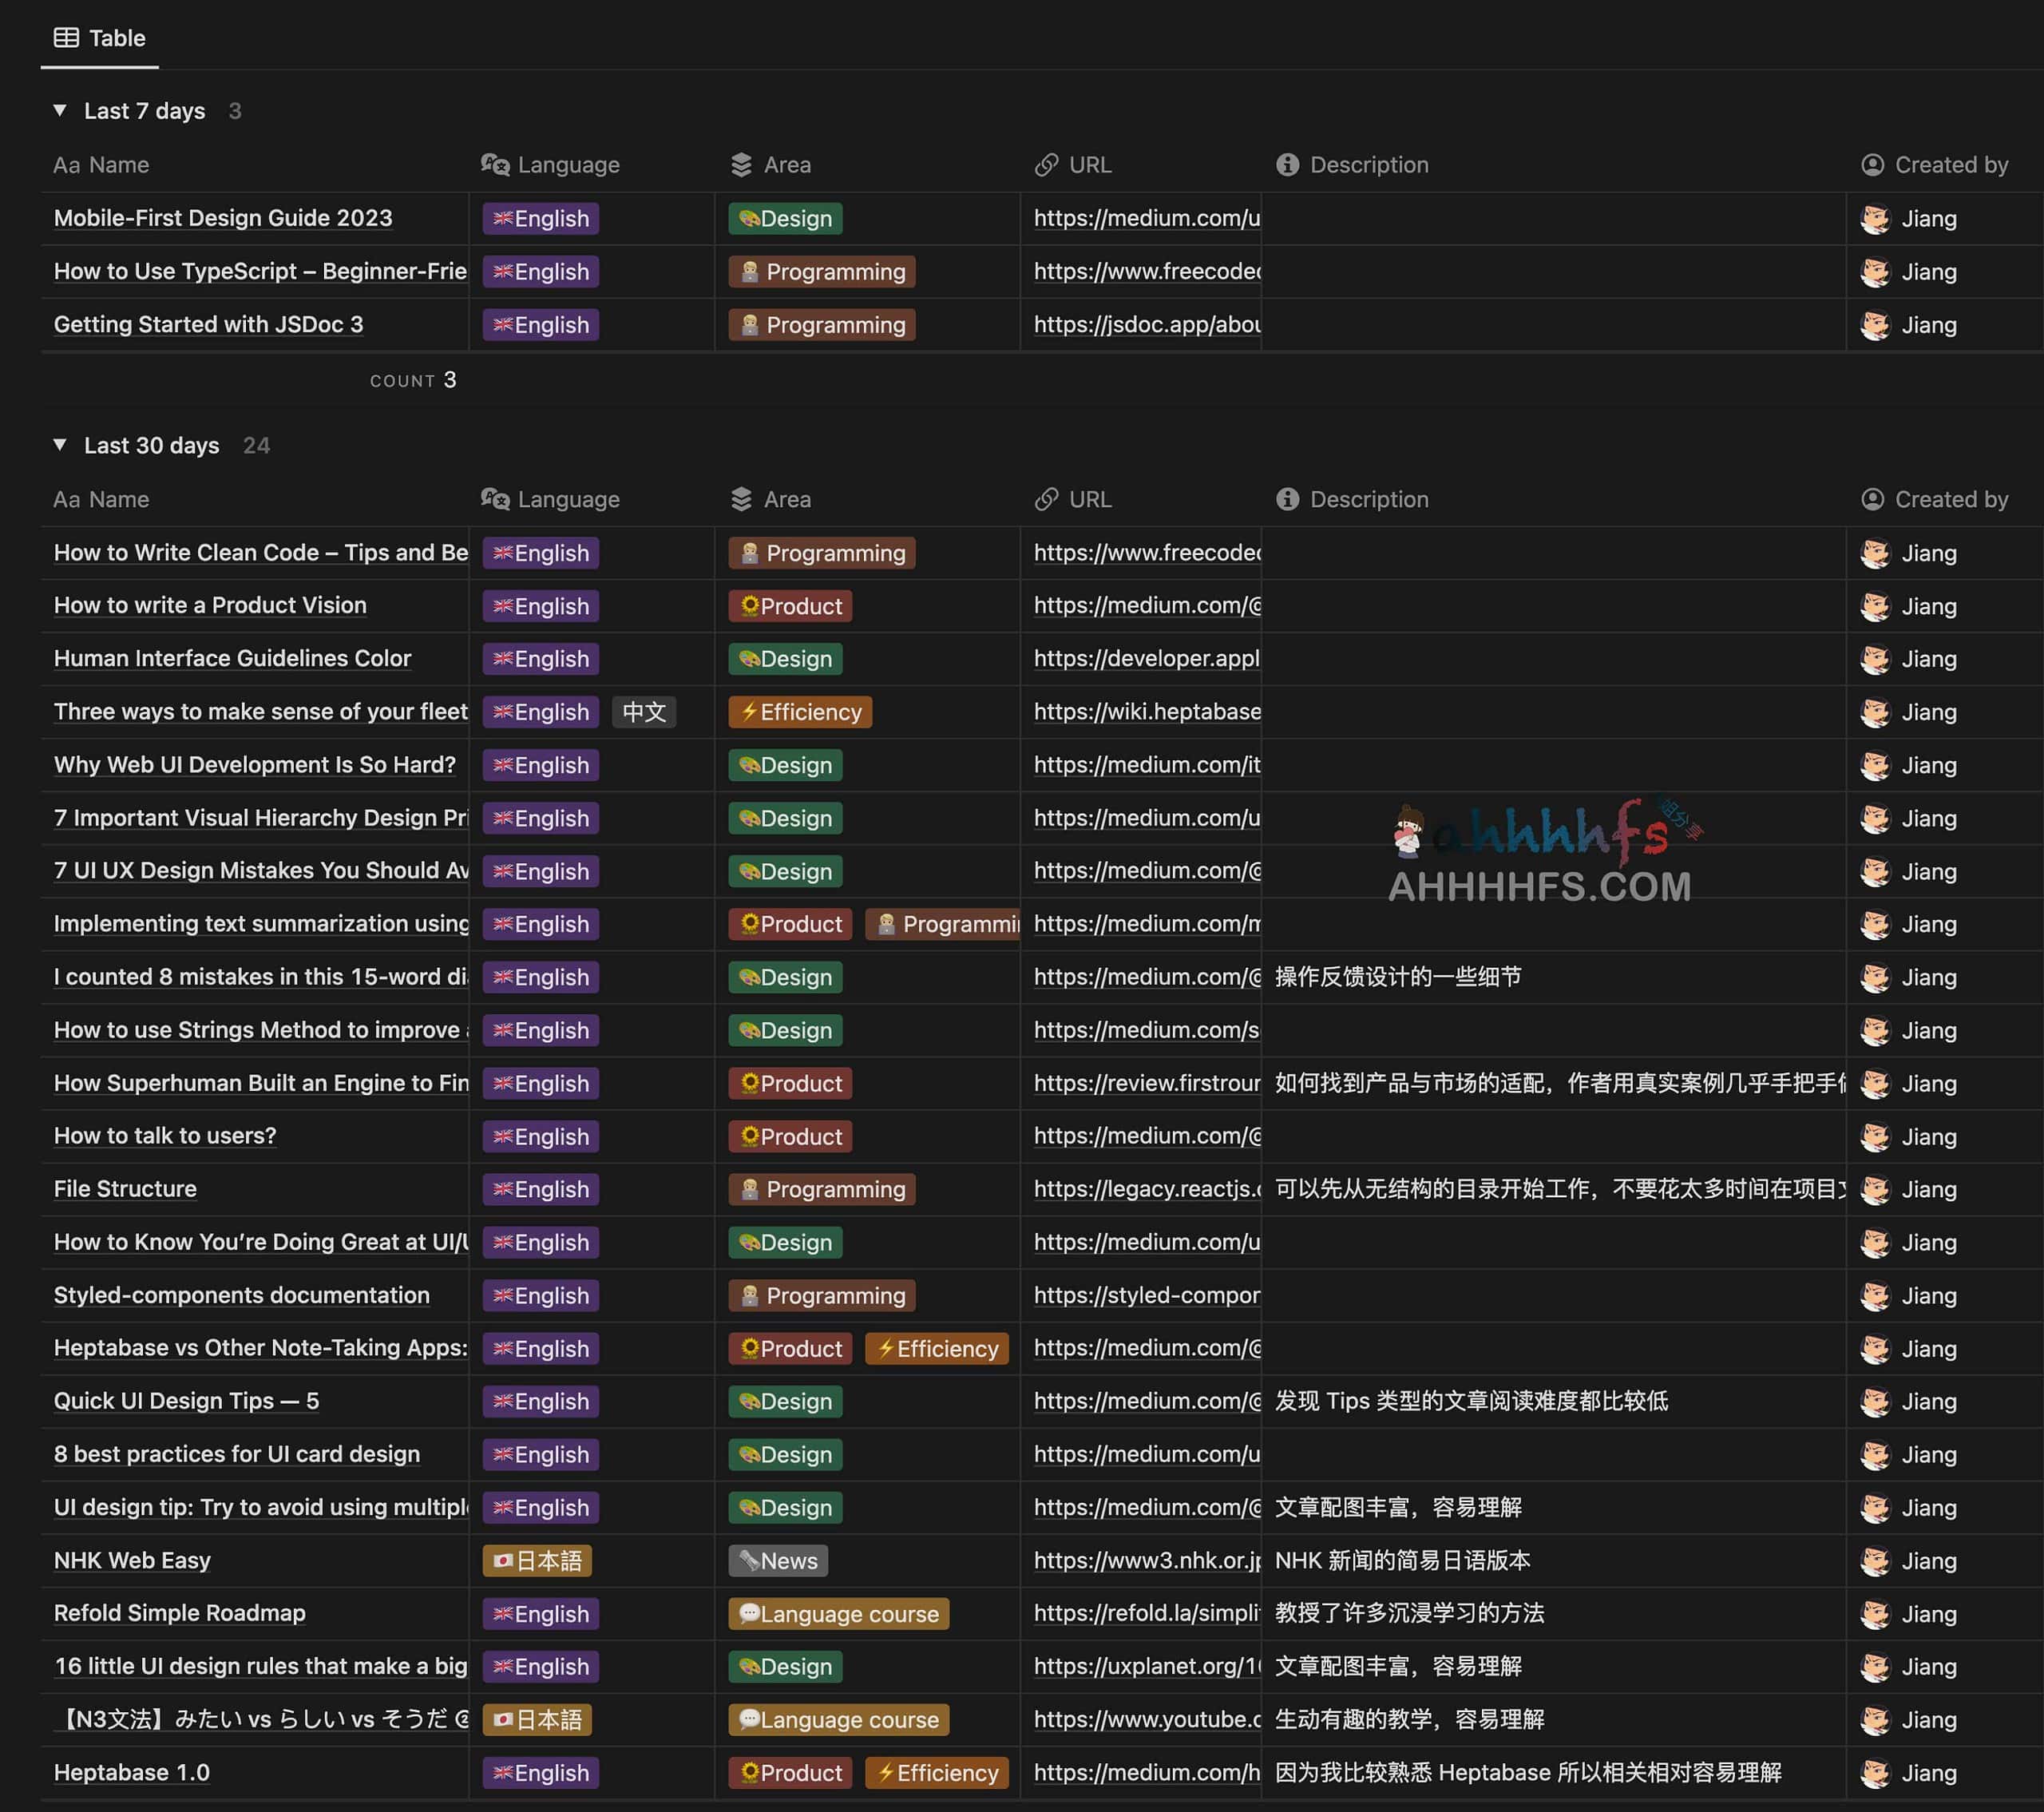This screenshot has height=1812, width=2044.
Task: Click Language column icon in Last 7 days
Action: pos(495,165)
